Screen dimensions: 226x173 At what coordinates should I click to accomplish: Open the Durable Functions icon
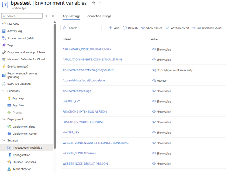click(x=9, y=162)
